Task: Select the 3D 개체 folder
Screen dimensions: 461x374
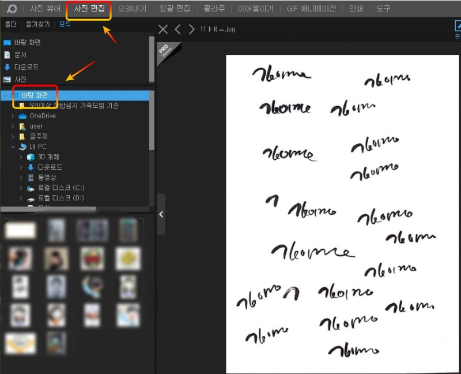Action: pos(48,157)
